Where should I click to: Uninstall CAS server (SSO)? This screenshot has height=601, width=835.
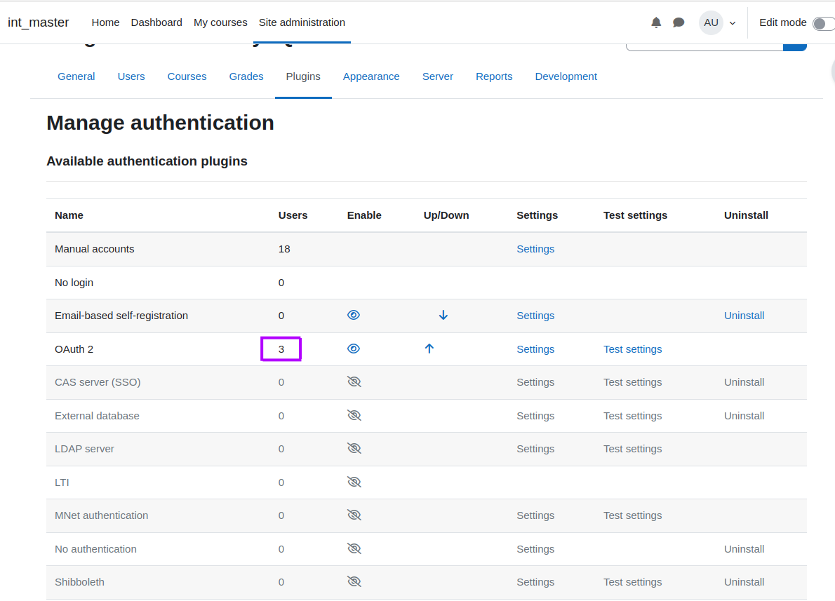pyautogui.click(x=744, y=382)
